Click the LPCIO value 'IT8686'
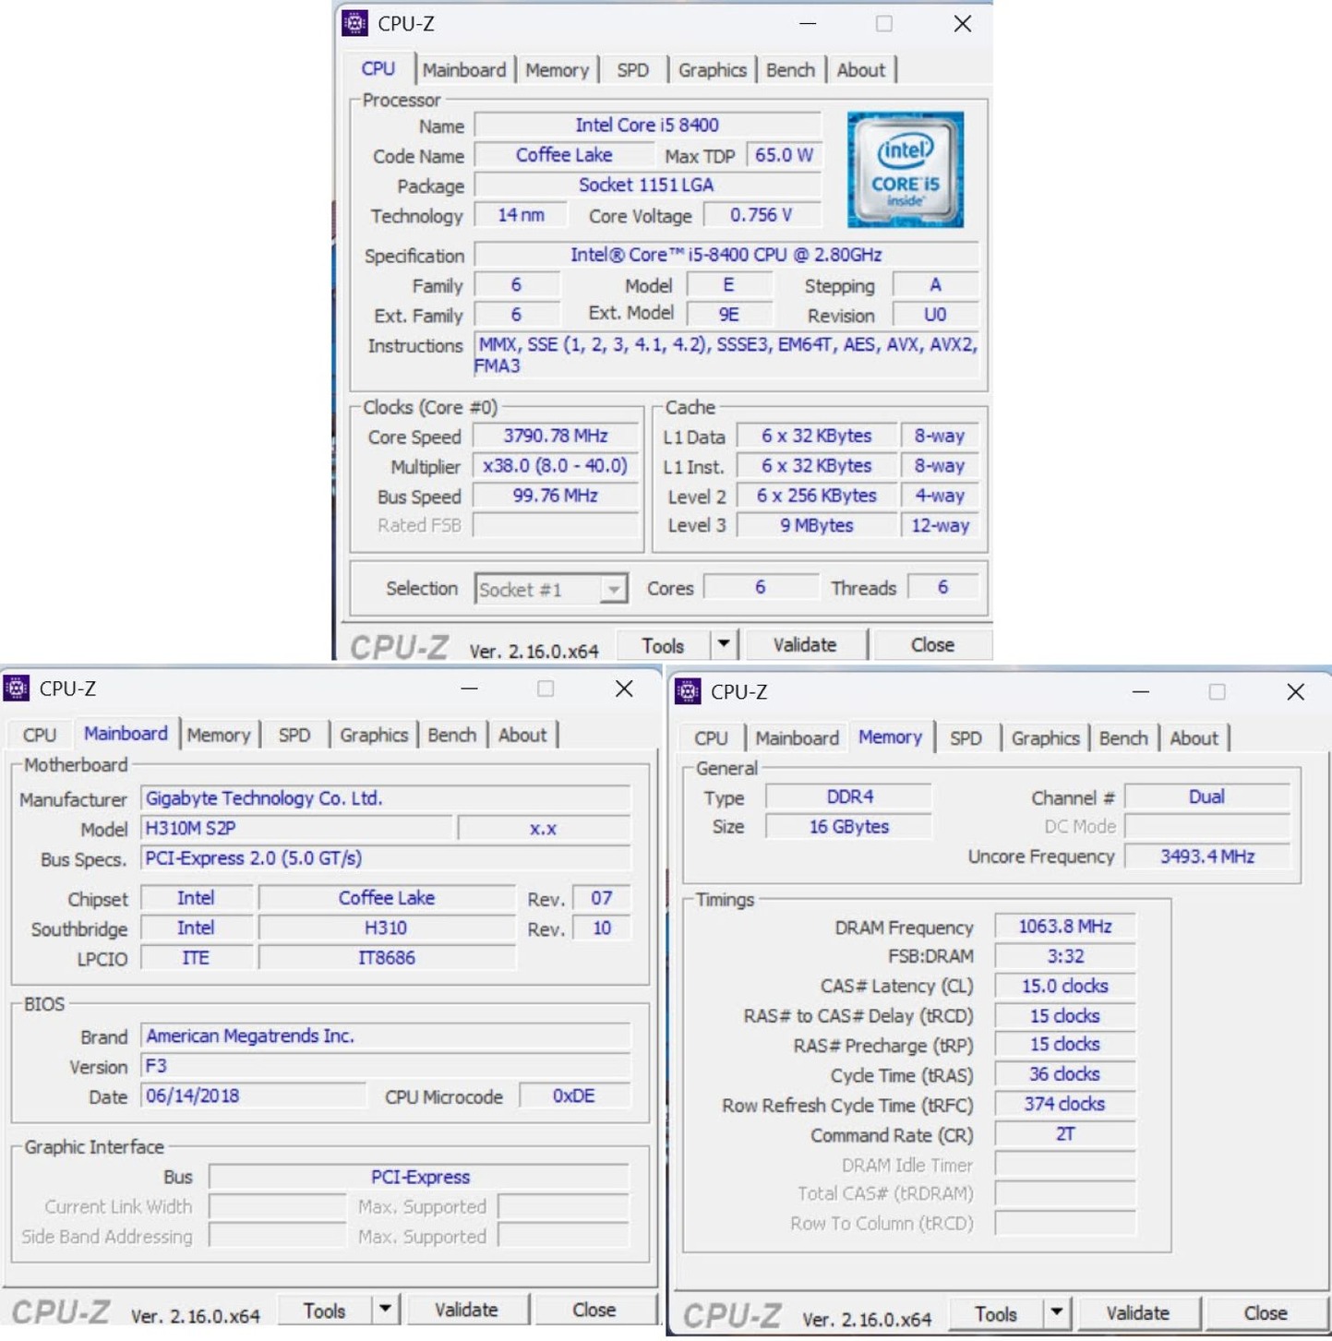Viewport: 1332px width, 1341px height. [x=386, y=958]
